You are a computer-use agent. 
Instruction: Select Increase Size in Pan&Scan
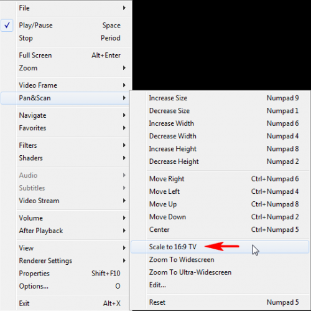tap(220, 98)
